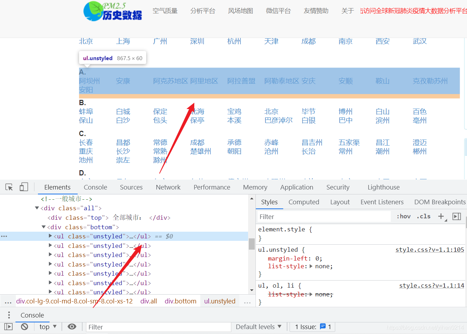Select ul.unstyled in the breadcrumb

220,301
